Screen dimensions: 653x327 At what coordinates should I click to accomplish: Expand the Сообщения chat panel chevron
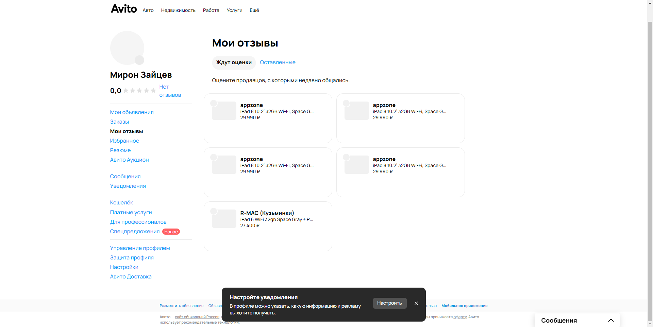pos(611,320)
